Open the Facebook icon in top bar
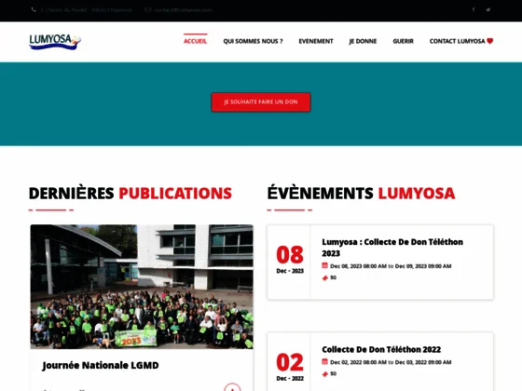This screenshot has height=391, width=522. (x=474, y=9)
